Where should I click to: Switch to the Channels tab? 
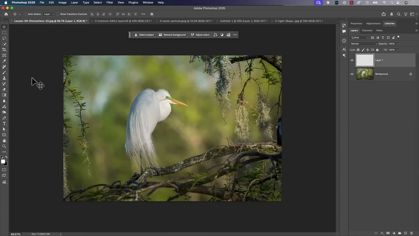pyautogui.click(x=367, y=30)
